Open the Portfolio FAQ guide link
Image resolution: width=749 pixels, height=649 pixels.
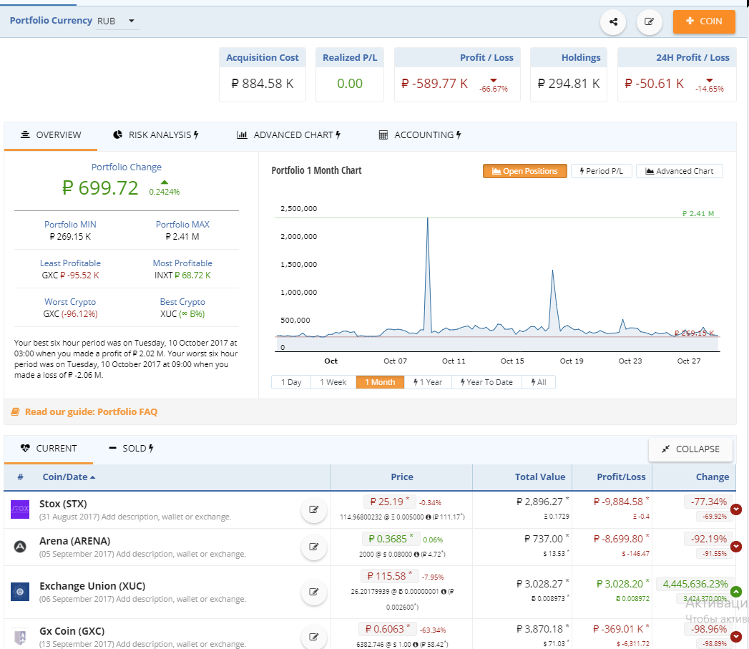coord(90,411)
